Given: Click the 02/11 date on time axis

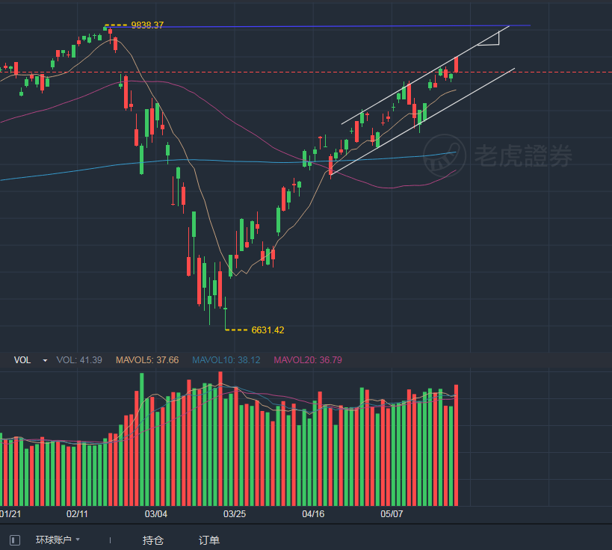Looking at the screenshot, I should 78,514.
